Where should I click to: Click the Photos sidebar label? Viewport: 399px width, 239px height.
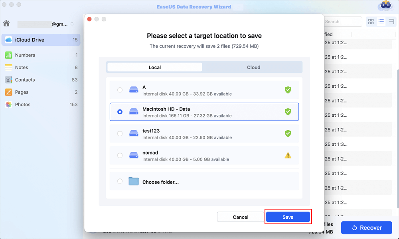[x=23, y=105]
